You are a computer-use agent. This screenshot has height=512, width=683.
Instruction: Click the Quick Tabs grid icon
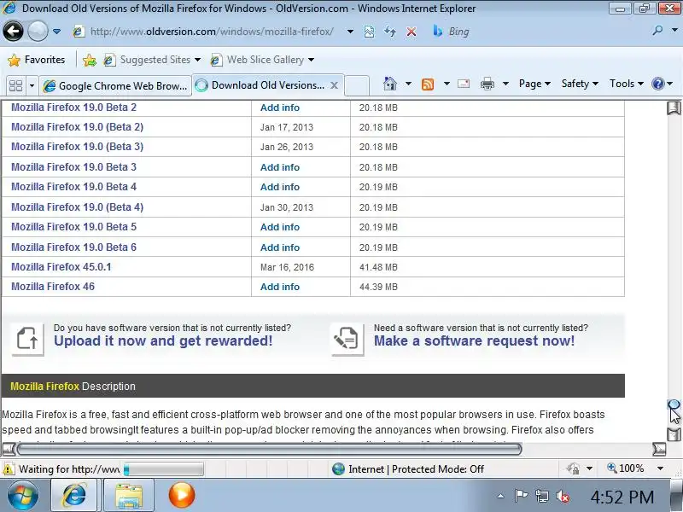(15, 85)
